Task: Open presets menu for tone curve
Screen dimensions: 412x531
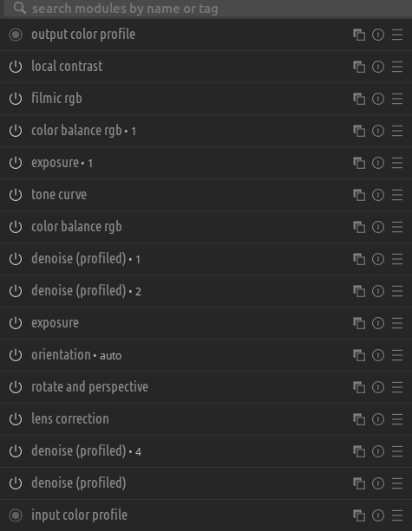Action: pyautogui.click(x=397, y=195)
